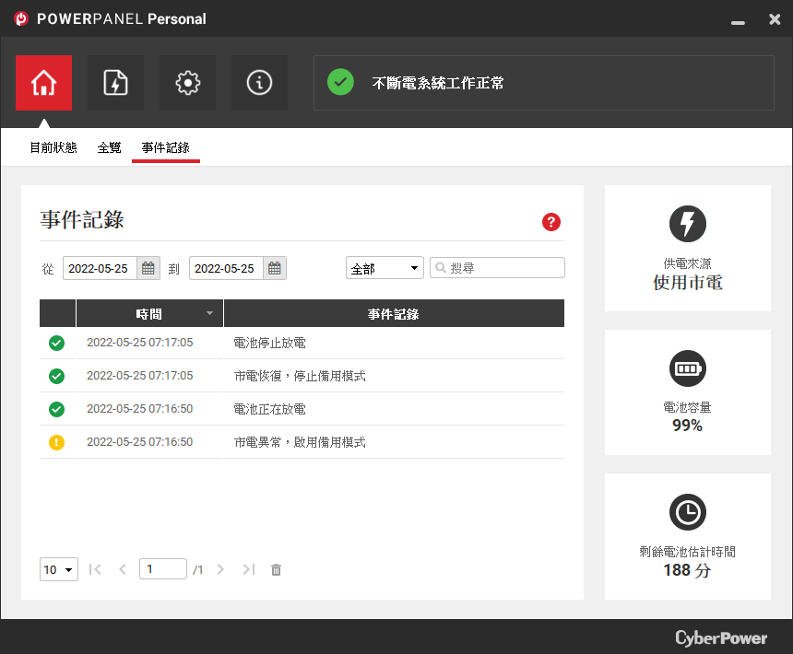Screen dimensions: 793x654
Task: Open calendar picker for start date
Action: tap(148, 268)
